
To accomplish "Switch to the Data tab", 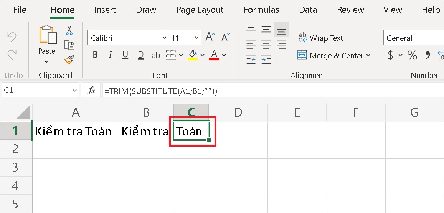I will click(308, 10).
